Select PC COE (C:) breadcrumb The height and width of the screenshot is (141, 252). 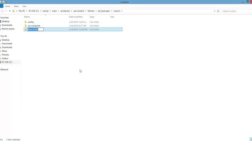tap(34, 11)
